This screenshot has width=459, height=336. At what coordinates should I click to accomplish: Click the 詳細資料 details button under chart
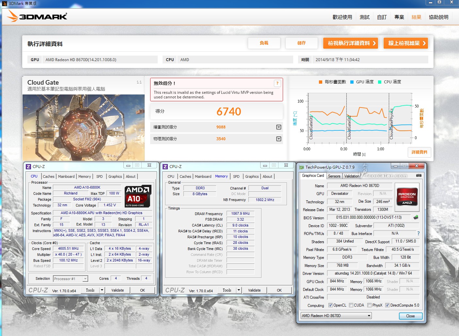tap(419, 152)
